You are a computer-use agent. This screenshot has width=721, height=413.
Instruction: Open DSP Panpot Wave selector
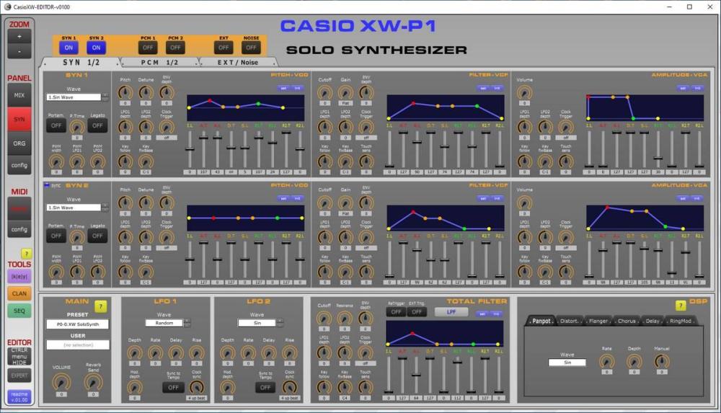567,363
